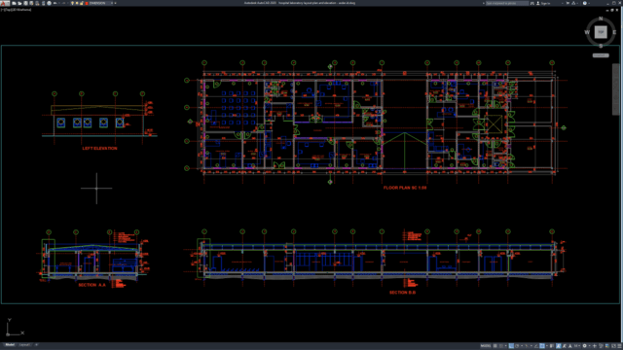This screenshot has width=623, height=350.
Task: Open the snap mode dropdown arrow
Action: pos(506,346)
